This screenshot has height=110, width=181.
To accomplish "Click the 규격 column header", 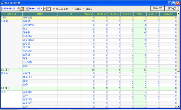I will (70, 14).
